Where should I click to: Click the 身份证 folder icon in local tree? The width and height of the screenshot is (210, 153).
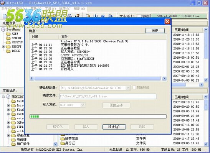pyautogui.click(x=13, y=140)
